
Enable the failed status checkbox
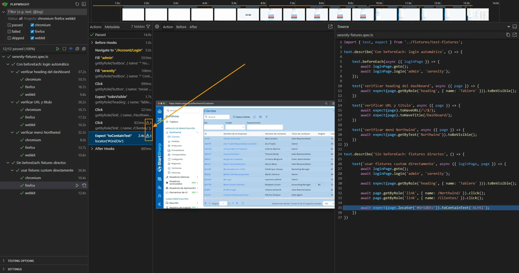coord(9,31)
